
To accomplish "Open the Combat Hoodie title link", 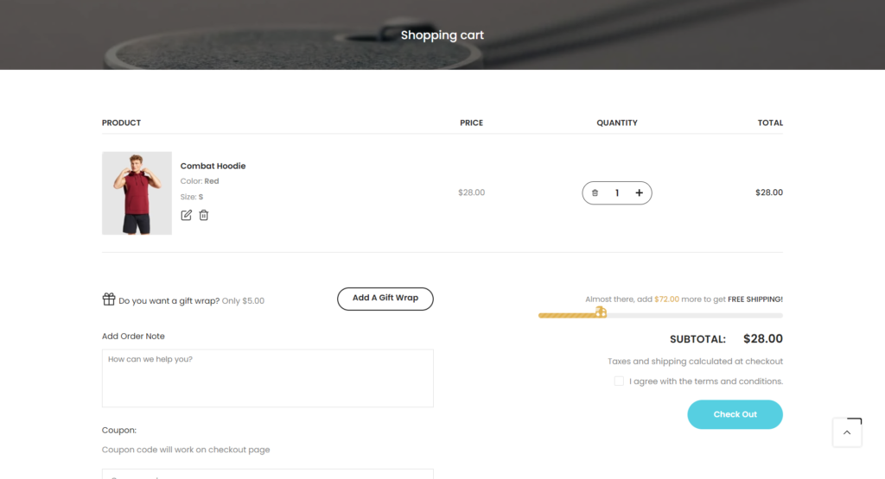I will click(x=213, y=166).
